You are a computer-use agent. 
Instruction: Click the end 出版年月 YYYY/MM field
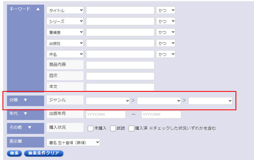(x=161, y=115)
